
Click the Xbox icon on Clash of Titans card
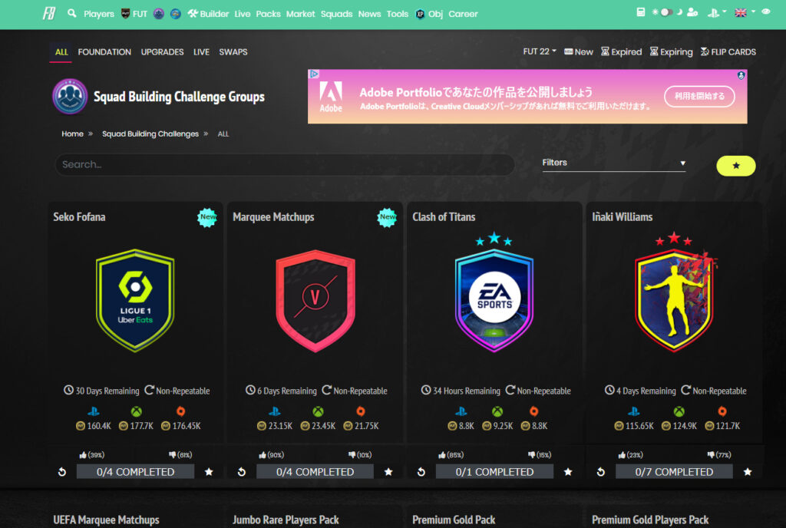pyautogui.click(x=497, y=412)
